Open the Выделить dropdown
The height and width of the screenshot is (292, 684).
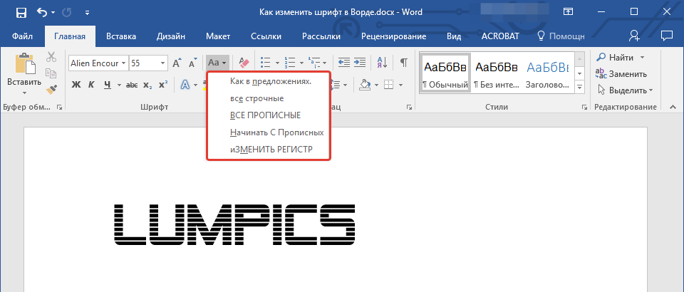[x=625, y=90]
